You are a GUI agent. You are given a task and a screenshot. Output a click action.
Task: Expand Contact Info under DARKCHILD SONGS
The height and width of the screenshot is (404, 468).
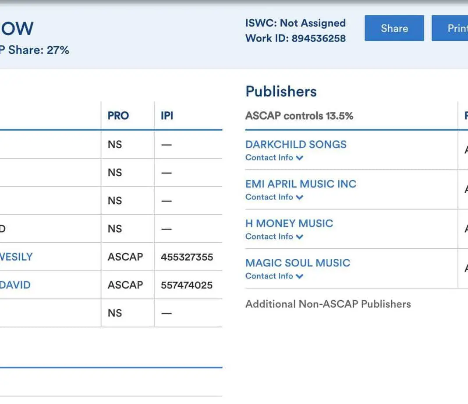274,158
